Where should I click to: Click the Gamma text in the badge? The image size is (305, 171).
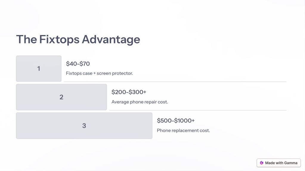(291, 163)
